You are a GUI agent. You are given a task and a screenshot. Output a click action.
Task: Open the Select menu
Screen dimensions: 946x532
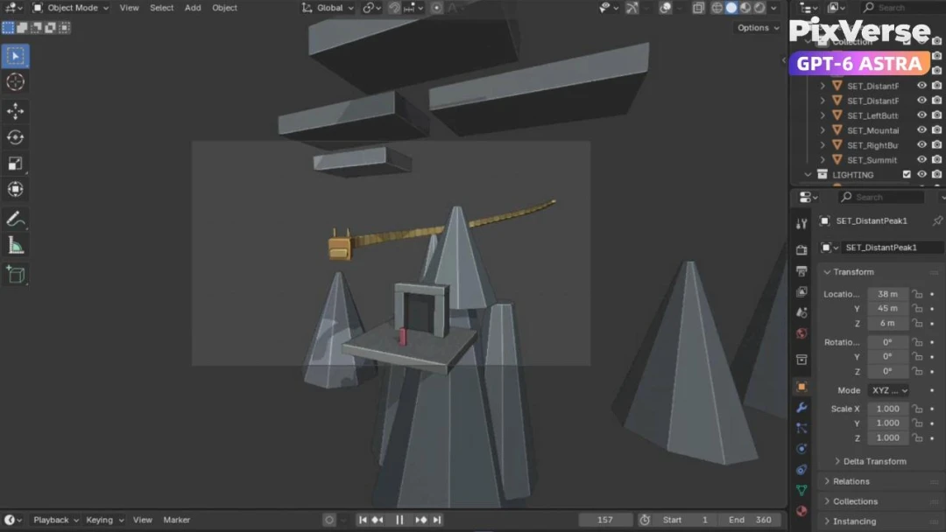[162, 8]
